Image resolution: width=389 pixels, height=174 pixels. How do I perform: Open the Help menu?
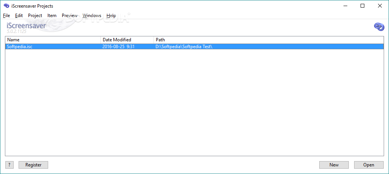tap(111, 16)
